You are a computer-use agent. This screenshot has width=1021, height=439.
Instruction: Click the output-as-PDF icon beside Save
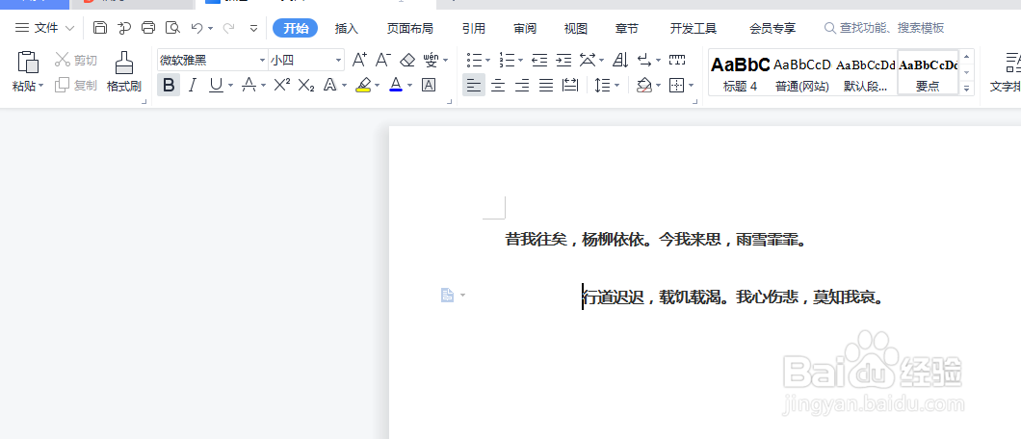123,28
